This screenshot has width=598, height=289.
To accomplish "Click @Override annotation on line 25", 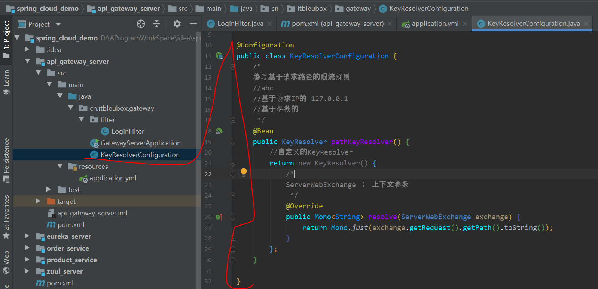I will [x=304, y=206].
